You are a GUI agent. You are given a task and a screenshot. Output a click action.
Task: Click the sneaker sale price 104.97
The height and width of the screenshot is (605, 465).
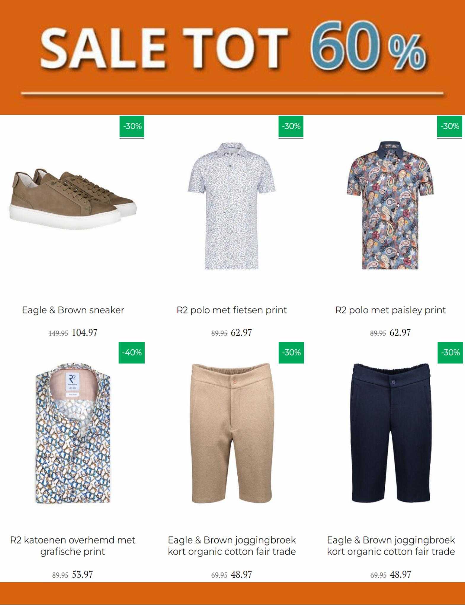point(84,332)
